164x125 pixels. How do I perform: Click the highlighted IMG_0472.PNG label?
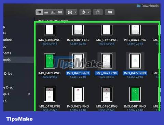pyautogui.click(x=135, y=73)
